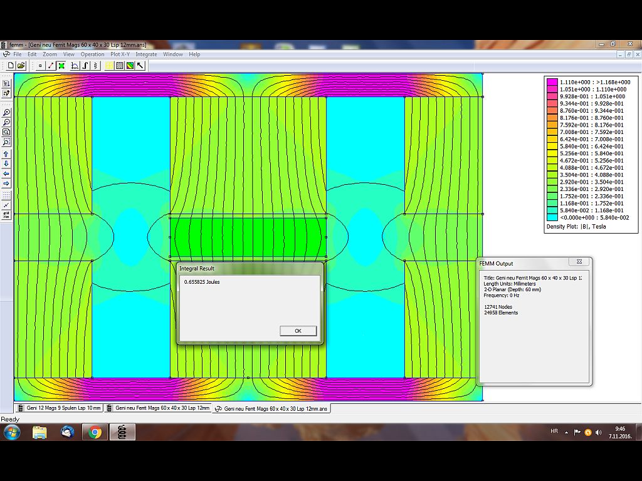Open the density plot settings icon
This screenshot has width=642, height=481.
tap(130, 65)
